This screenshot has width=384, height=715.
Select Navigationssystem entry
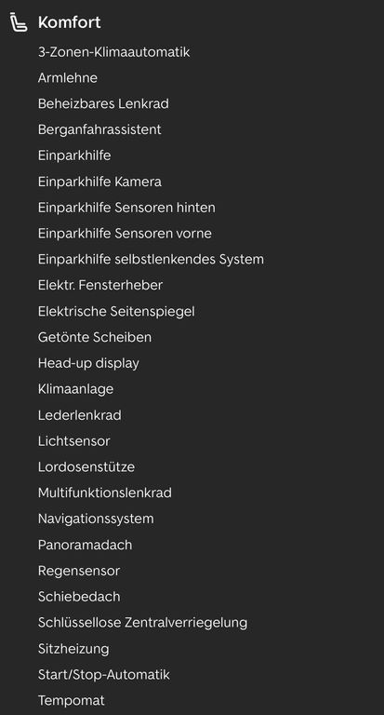click(x=96, y=519)
